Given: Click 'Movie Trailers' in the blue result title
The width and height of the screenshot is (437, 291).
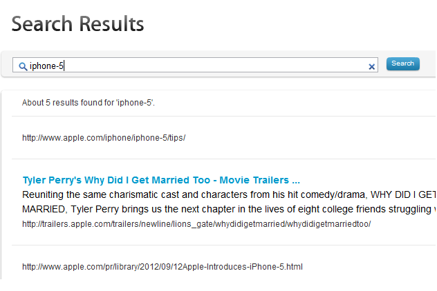Looking at the screenshot, I should pyautogui.click(x=254, y=180).
